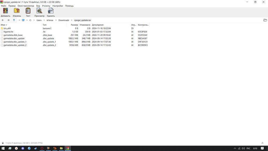Screen dimensions: 268x151
Task: Click the Извлечь (Extract) toolbar icon
Action: coord(17,11)
